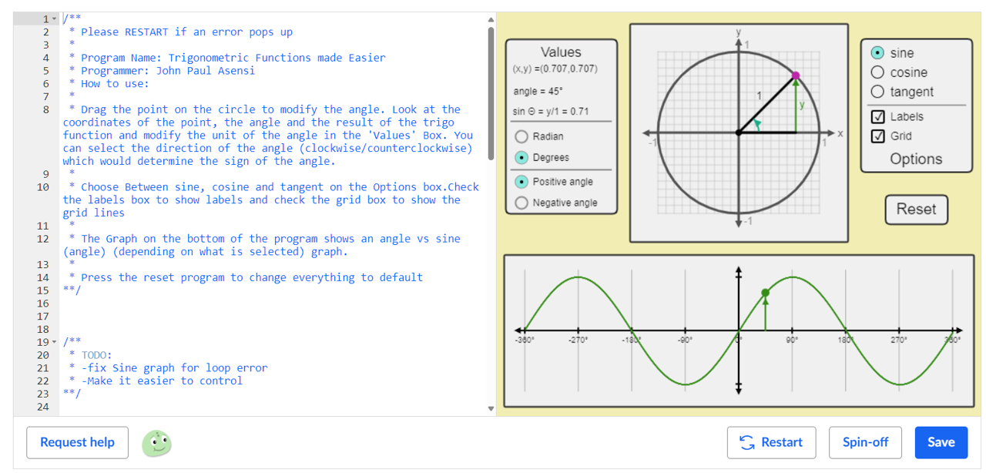This screenshot has width=986, height=473.
Task: Click the green angle arc arrow
Action: 758,124
